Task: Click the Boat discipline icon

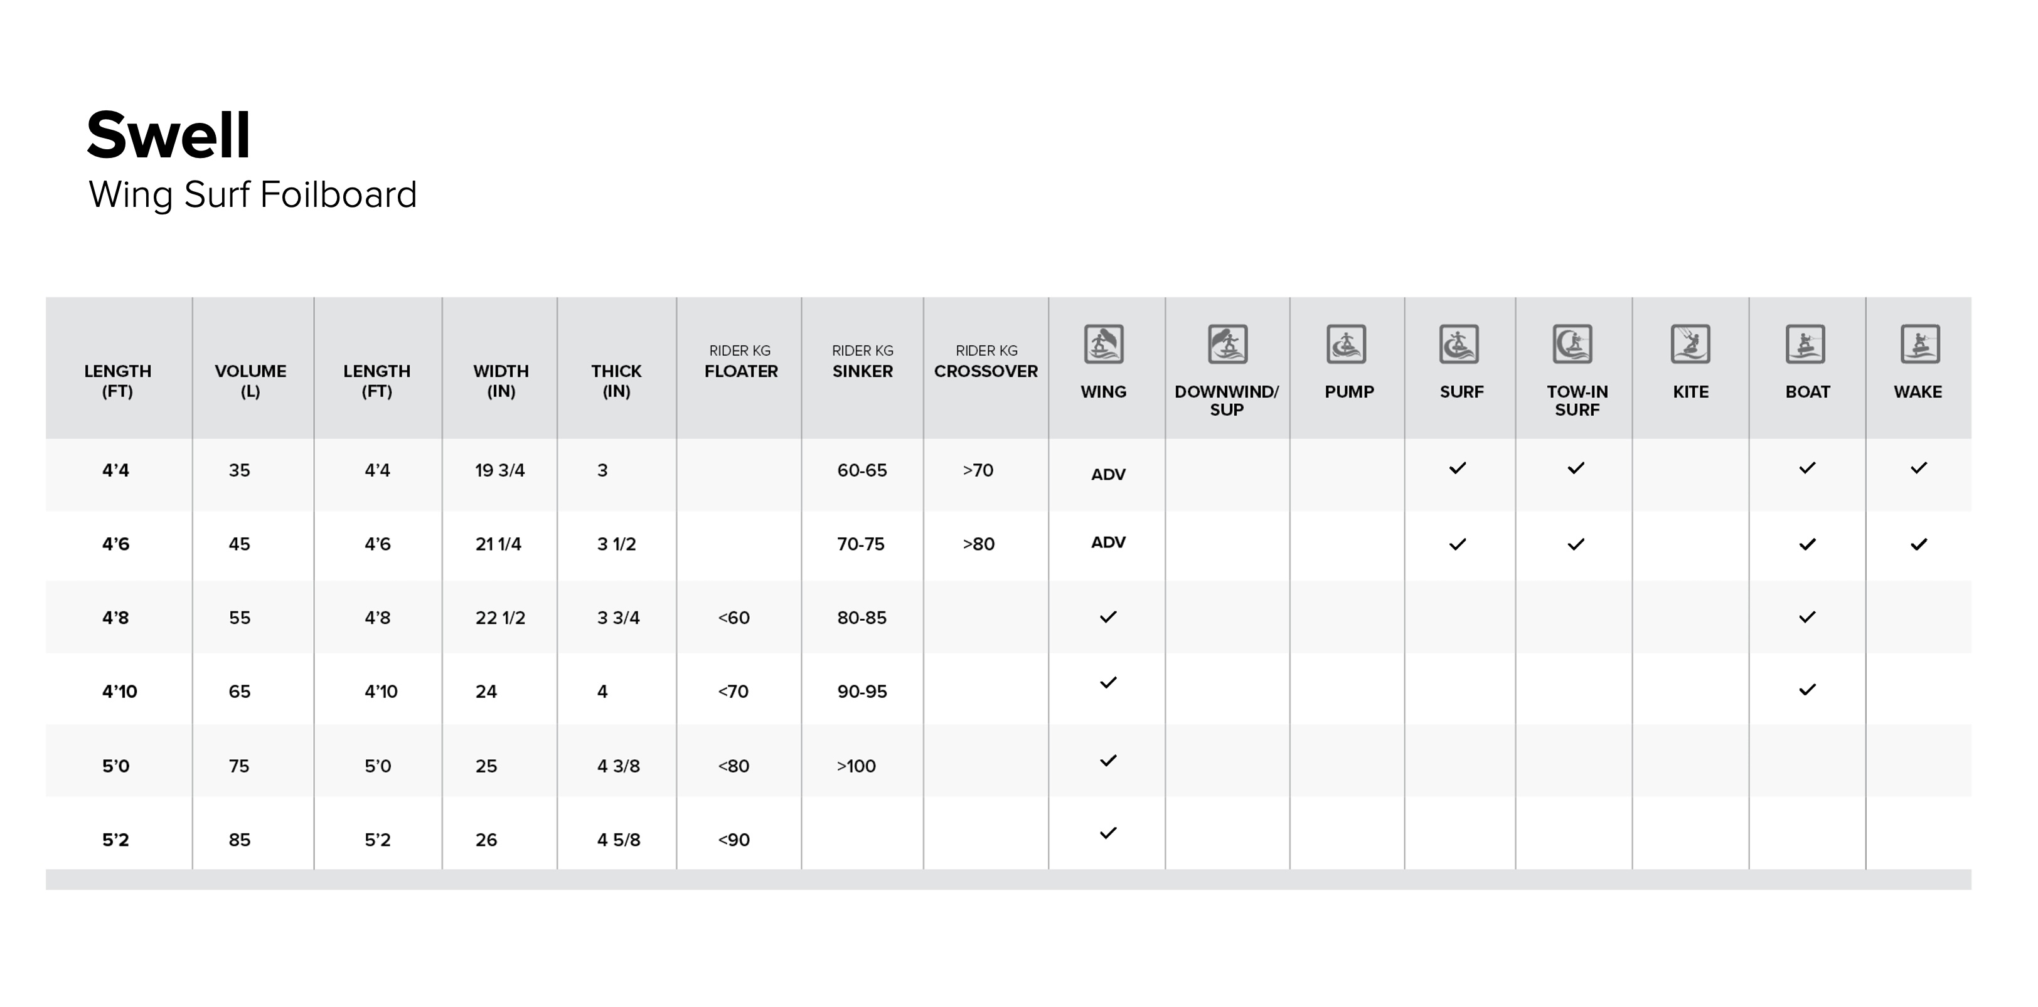Action: click(x=1805, y=344)
